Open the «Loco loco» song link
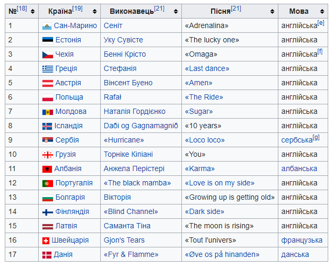 [205, 140]
